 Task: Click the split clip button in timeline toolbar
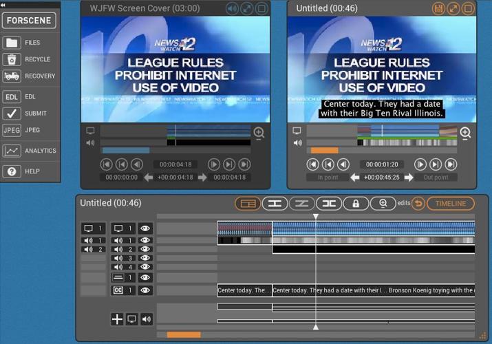pos(329,204)
